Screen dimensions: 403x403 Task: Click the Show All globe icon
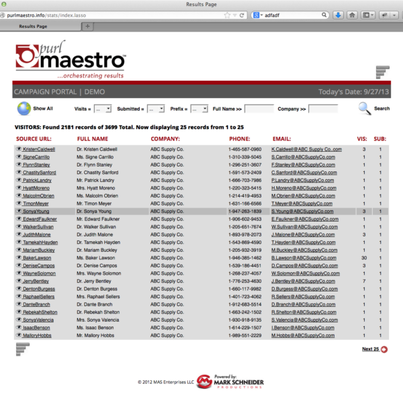(x=24, y=108)
